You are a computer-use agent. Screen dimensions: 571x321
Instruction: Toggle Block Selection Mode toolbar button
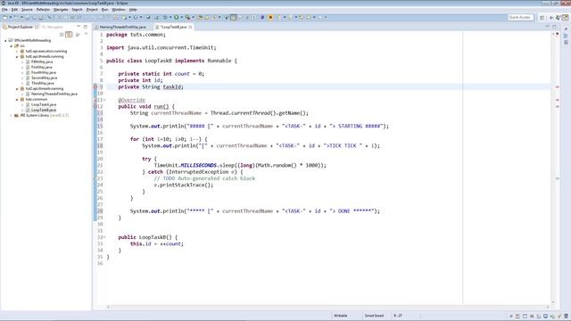234,17
